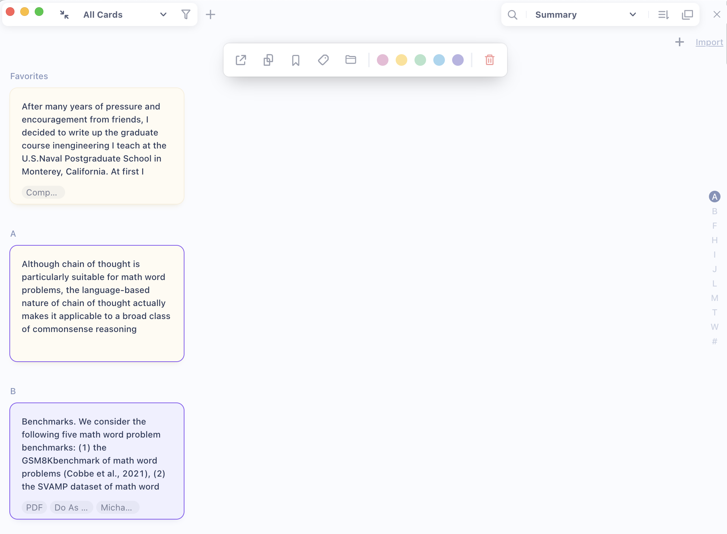Image resolution: width=727 pixels, height=534 pixels.
Task: Jump to index symbol #
Action: (x=715, y=341)
